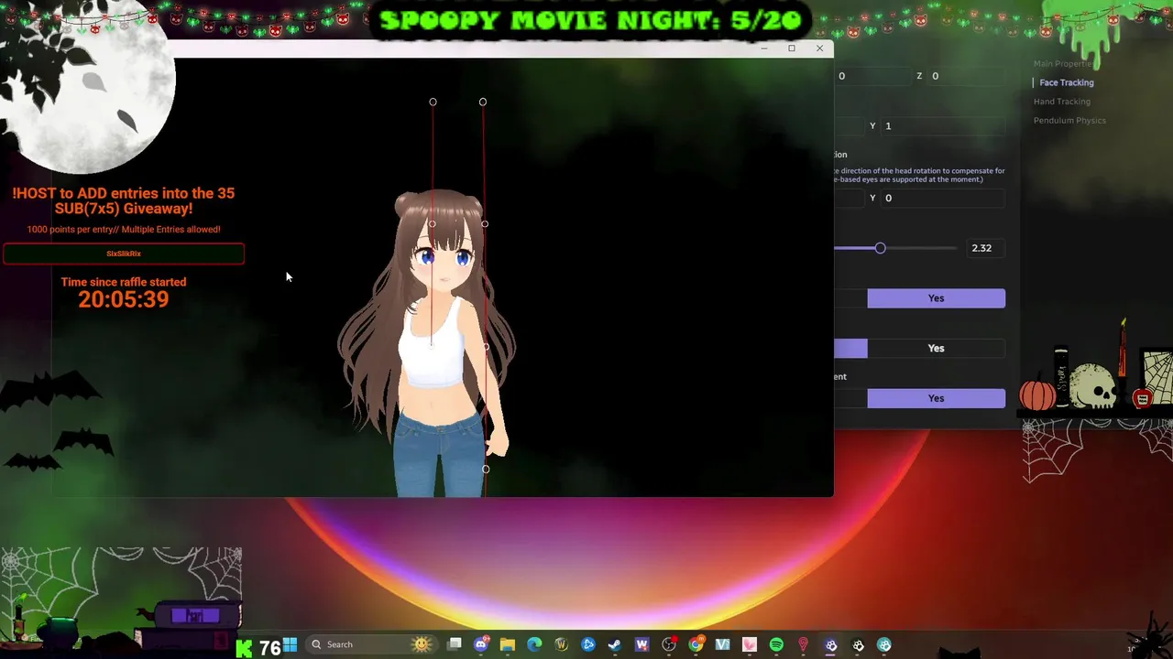Grab the top-right bone gizmo handle
The image size is (1173, 659).
click(483, 102)
